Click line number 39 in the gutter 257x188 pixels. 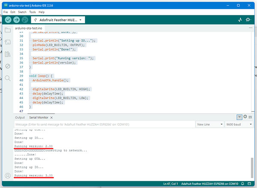pyautogui.click(x=21, y=76)
